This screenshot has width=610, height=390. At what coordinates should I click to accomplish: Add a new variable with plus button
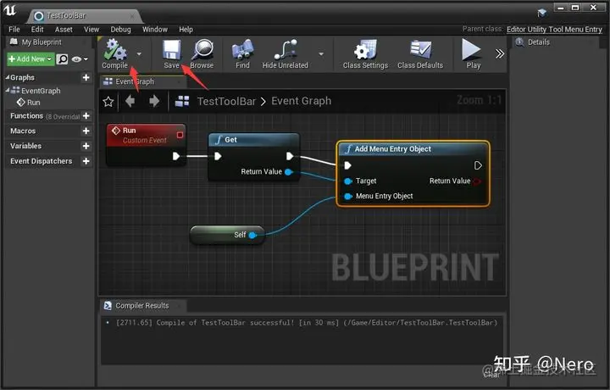(86, 146)
